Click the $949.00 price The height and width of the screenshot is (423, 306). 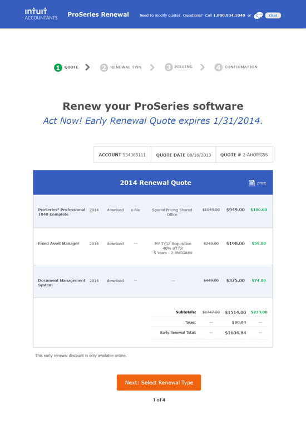coord(235,210)
